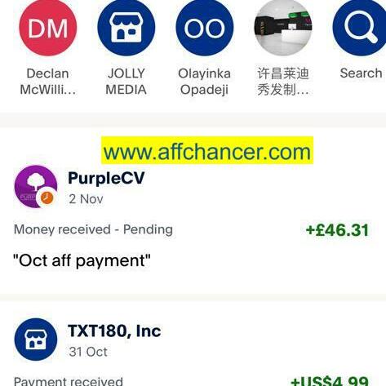This screenshot has width=386, height=386.
Task: Tap Money received - Pending status
Action: click(93, 229)
